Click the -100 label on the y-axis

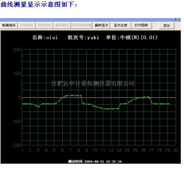[x=17, y=121]
